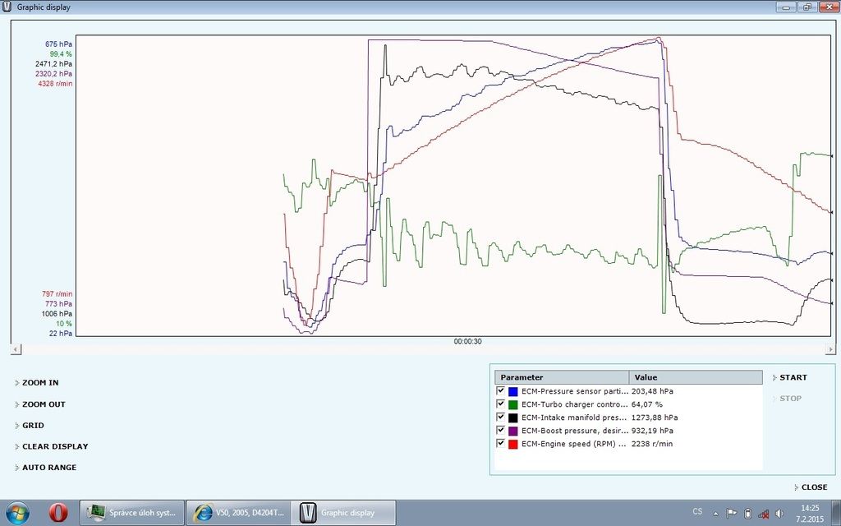This screenshot has width=841, height=526.
Task: Uncheck ECM-Engine speed (RPM) checkbox
Action: click(501, 443)
